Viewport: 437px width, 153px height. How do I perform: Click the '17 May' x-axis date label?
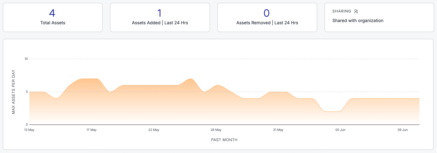click(x=91, y=130)
